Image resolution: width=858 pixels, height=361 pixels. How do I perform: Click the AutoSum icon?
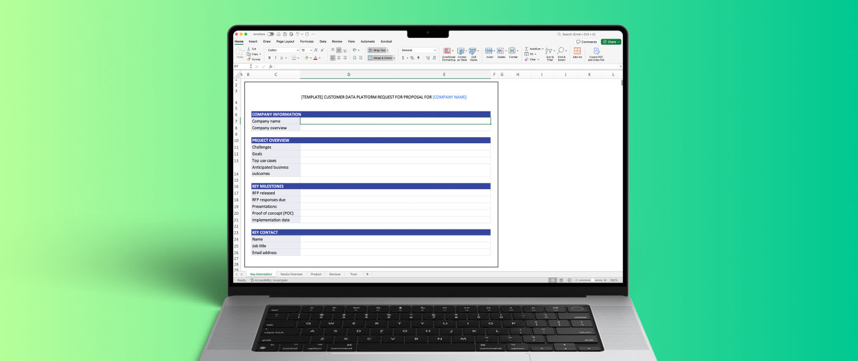coord(527,49)
